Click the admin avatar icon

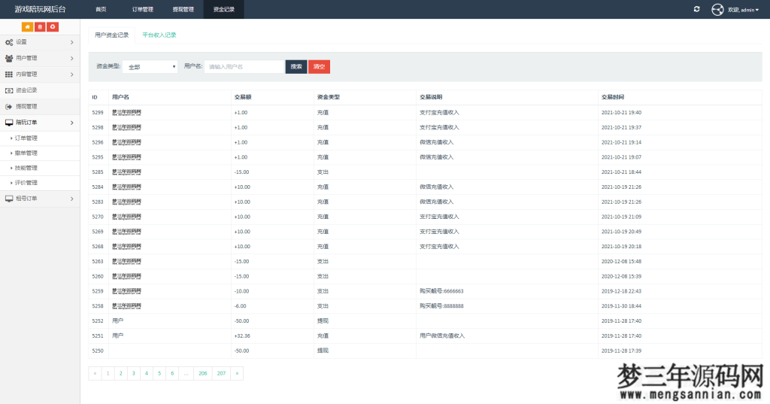(x=717, y=9)
